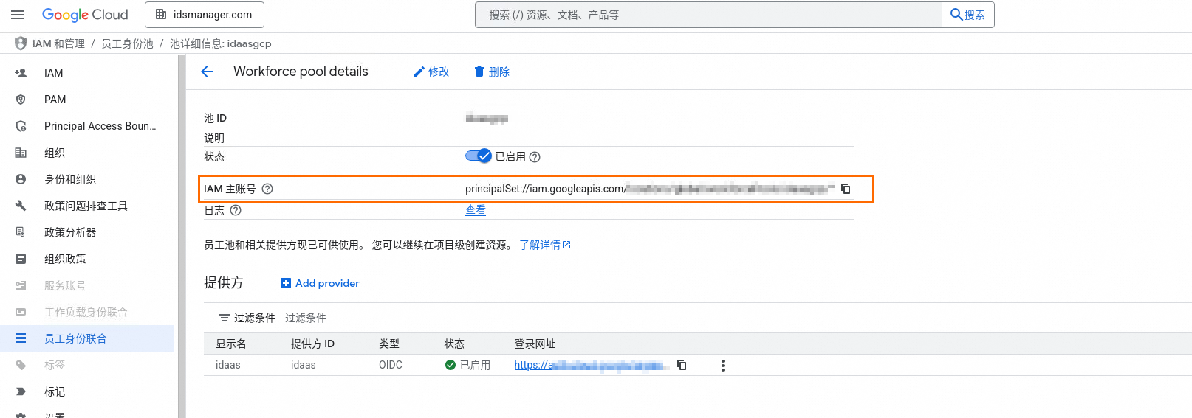The height and width of the screenshot is (418, 1192).
Task: Click the 政策分析器 document search icon
Action: pyautogui.click(x=21, y=232)
